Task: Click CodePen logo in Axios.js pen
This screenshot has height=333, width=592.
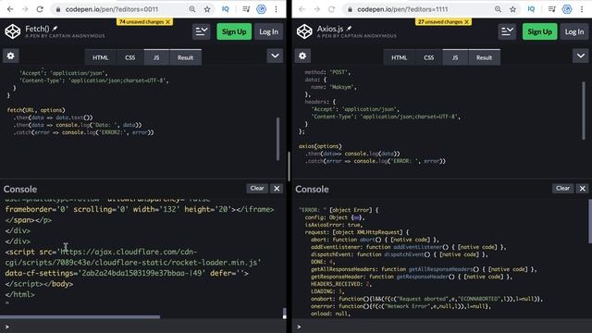Action: [304, 31]
